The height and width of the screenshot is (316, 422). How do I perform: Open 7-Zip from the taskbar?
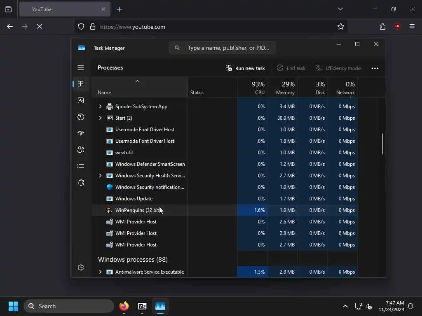pos(142,306)
